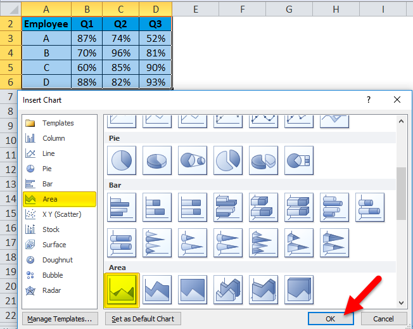Select the Employee header cell
This screenshot has height=329, width=413.
click(46, 24)
